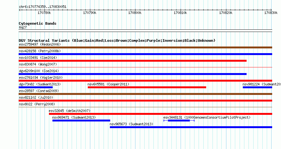The width and height of the screenshot is (281, 149).
Task: Select the dgv73n82 (Sudmant2013) blue bar
Action: [x=36, y=87]
